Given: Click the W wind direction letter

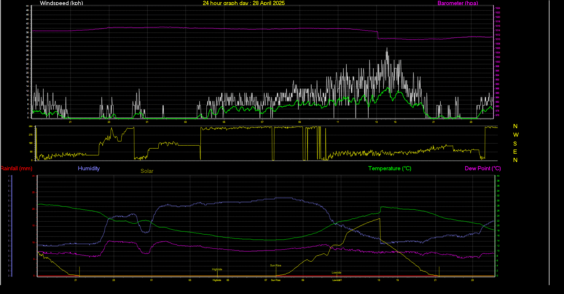Looking at the screenshot, I should tap(516, 135).
